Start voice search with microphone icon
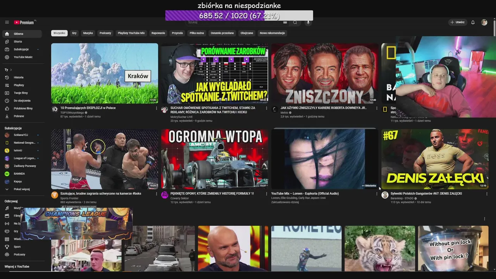Image resolution: width=496 pixels, height=279 pixels. click(x=308, y=22)
